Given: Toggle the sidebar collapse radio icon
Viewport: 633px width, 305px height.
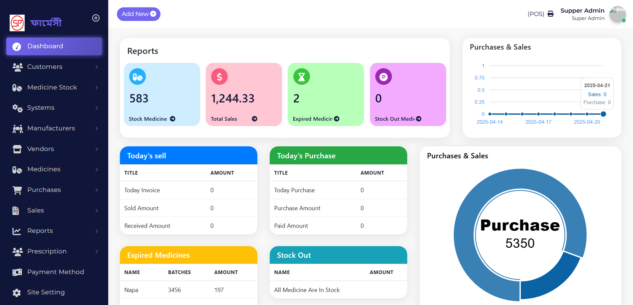Looking at the screenshot, I should 96,18.
